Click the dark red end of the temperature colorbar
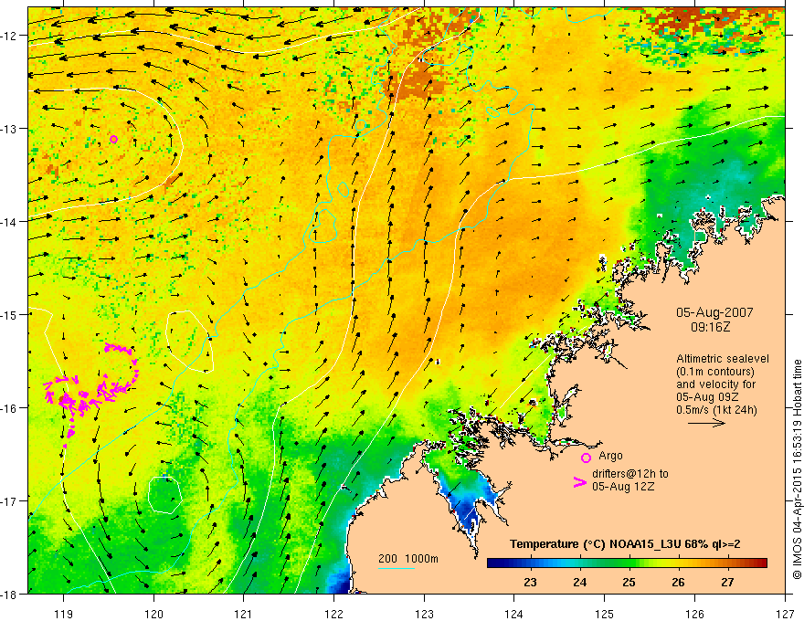Screen dimensions: 804x621 tap(761, 563)
